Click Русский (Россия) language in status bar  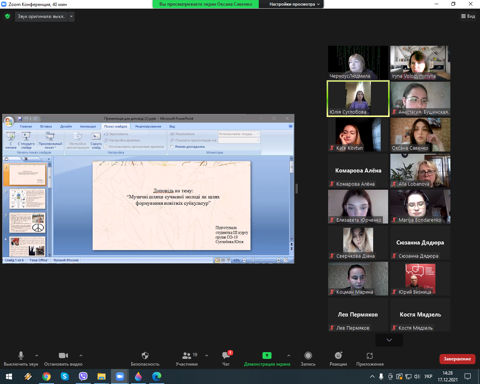tap(66, 260)
